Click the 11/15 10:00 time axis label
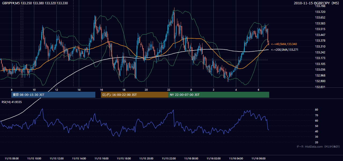 [x=34, y=159]
